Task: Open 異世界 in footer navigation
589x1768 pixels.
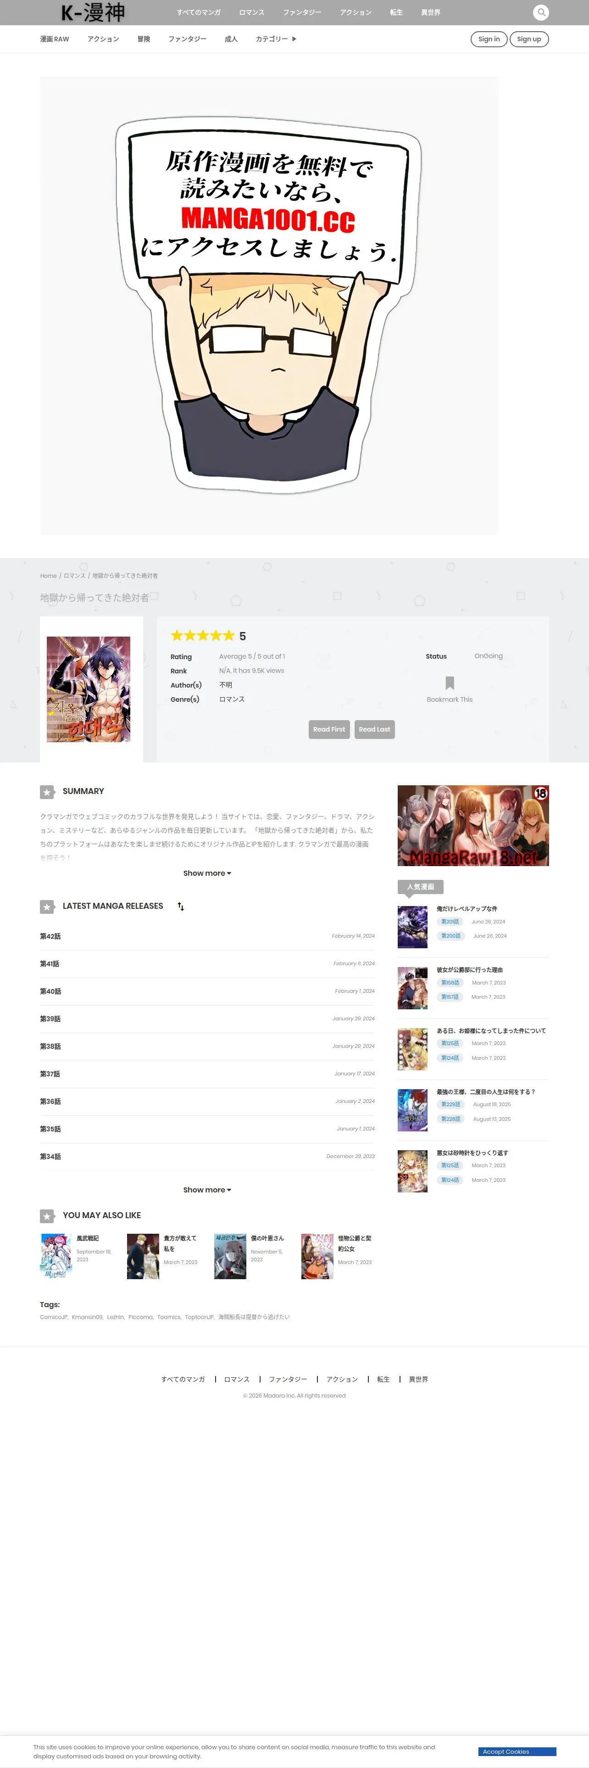Action: tap(418, 1380)
